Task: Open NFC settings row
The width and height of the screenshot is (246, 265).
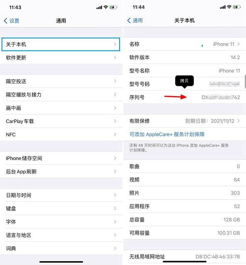Action: 61,134
